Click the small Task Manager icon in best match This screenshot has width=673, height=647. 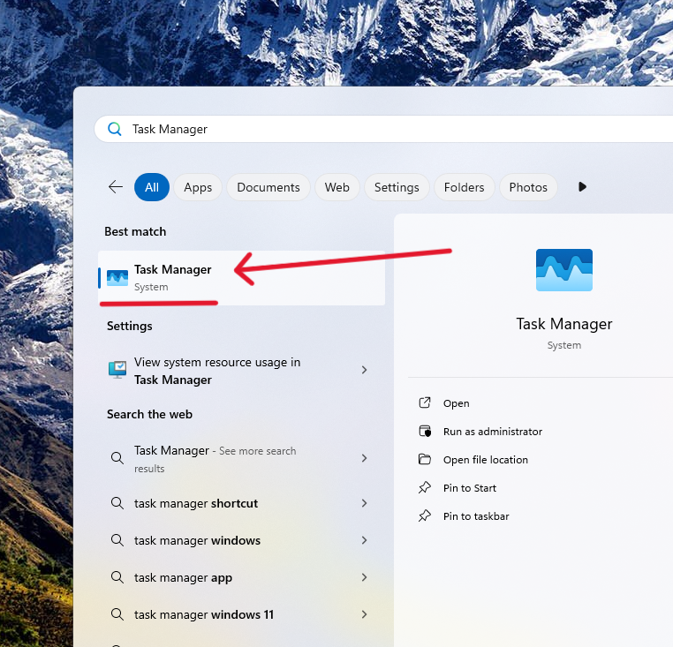[117, 277]
